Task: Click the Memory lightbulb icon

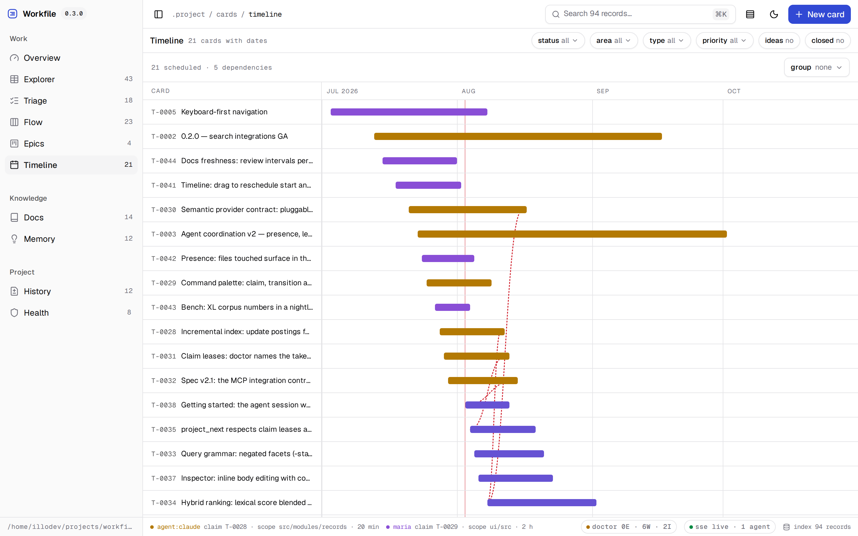Action: pyautogui.click(x=14, y=239)
